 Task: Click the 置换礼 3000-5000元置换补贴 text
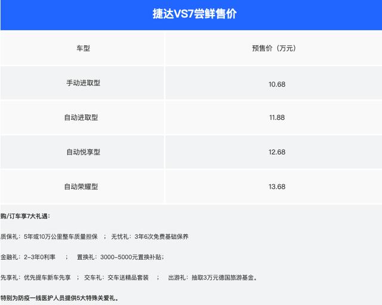pos(121,257)
